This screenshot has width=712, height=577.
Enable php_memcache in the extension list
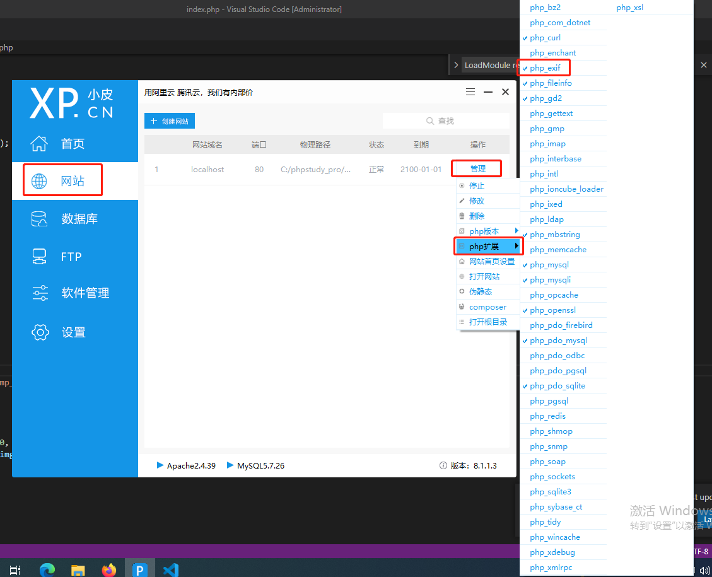click(558, 250)
